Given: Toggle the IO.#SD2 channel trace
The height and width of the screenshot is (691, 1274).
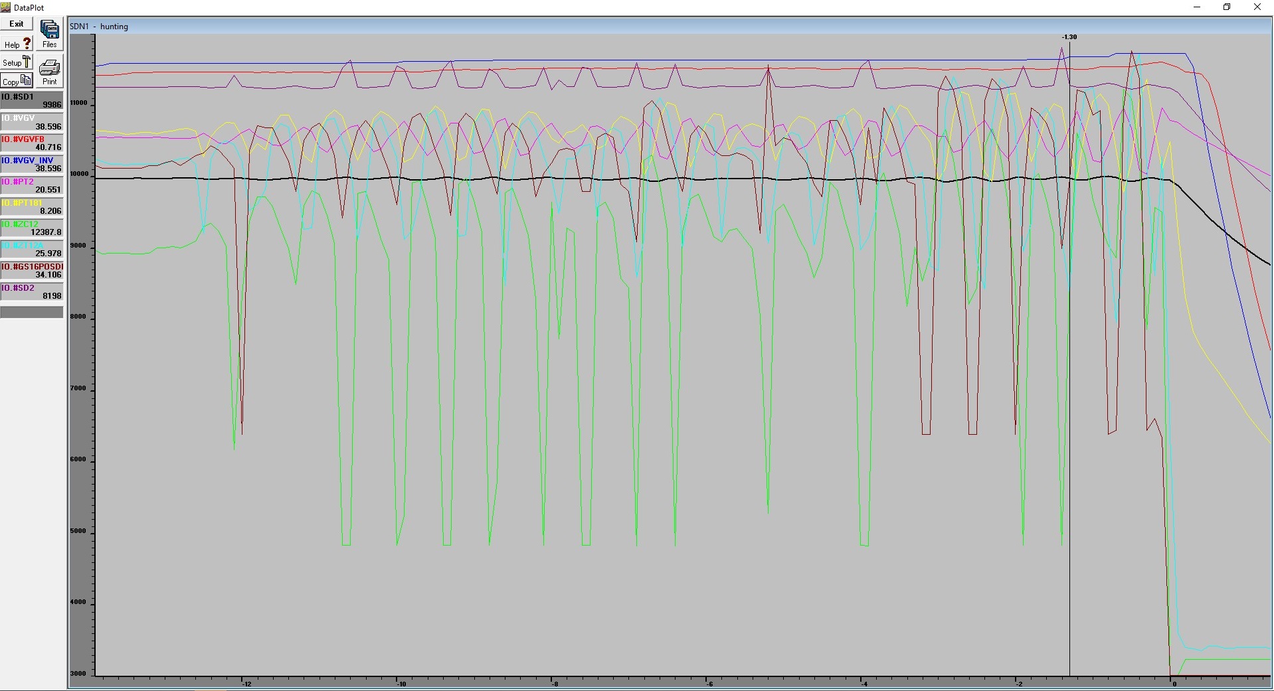Looking at the screenshot, I should pos(31,291).
